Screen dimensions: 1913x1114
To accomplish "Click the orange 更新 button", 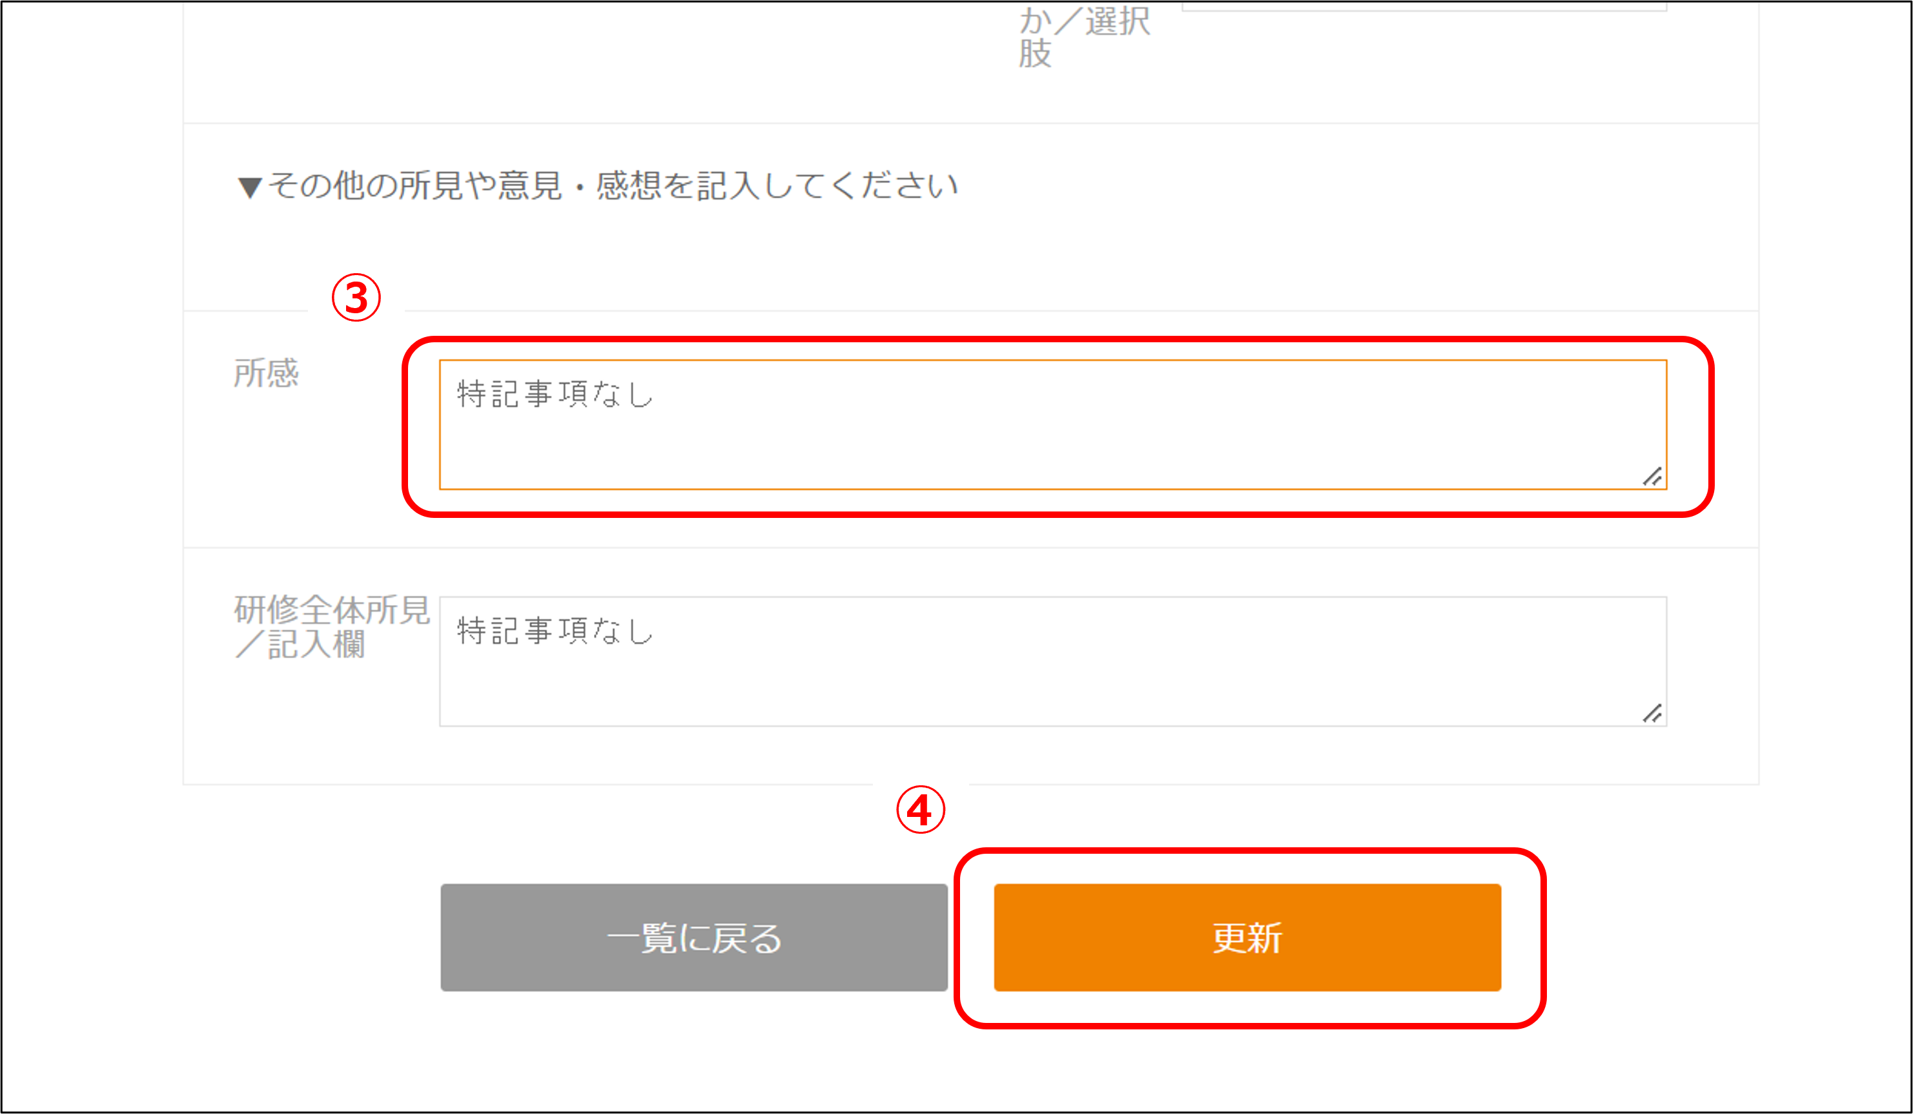I will 1247,937.
